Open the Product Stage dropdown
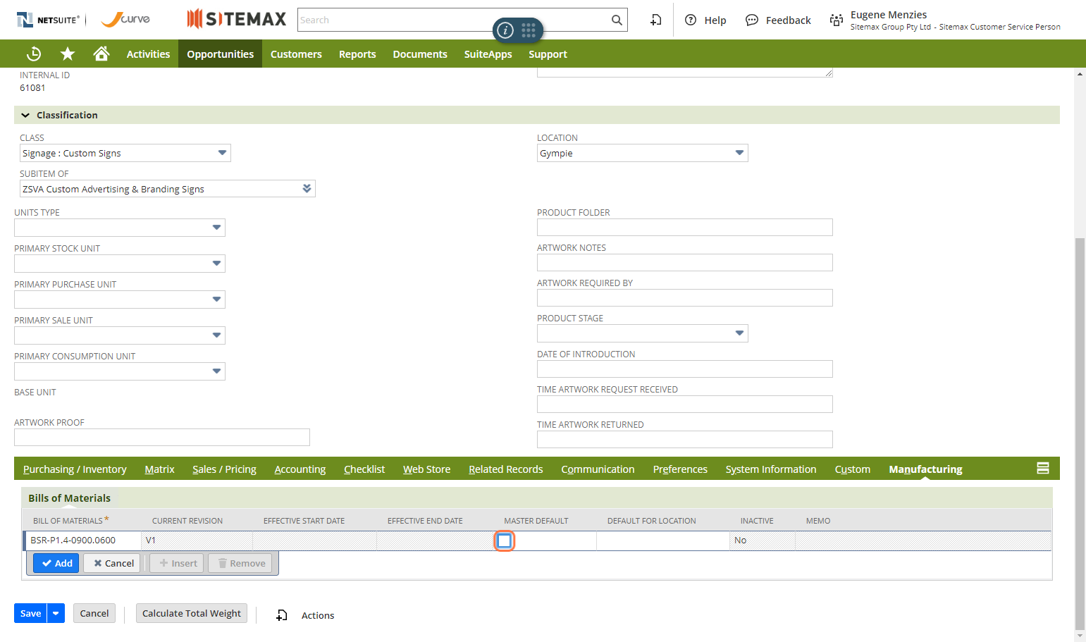Viewport: 1086px width, 642px height. [739, 333]
